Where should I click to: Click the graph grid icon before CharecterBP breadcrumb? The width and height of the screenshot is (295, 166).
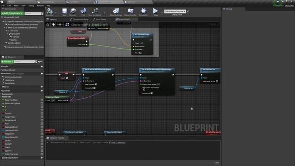point(67,24)
